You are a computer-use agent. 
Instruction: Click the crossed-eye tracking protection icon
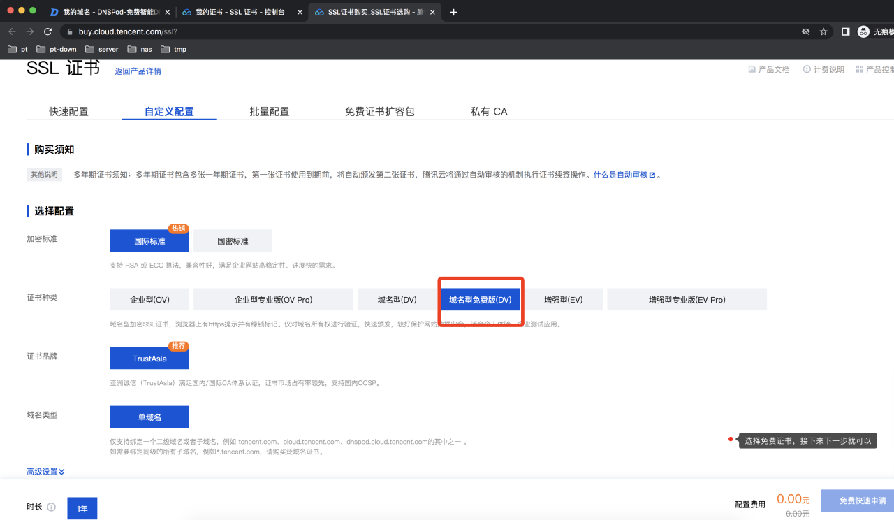[805, 31]
